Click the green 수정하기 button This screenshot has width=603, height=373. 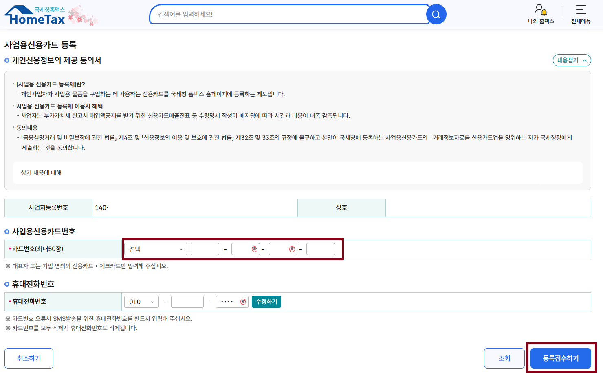coord(266,302)
